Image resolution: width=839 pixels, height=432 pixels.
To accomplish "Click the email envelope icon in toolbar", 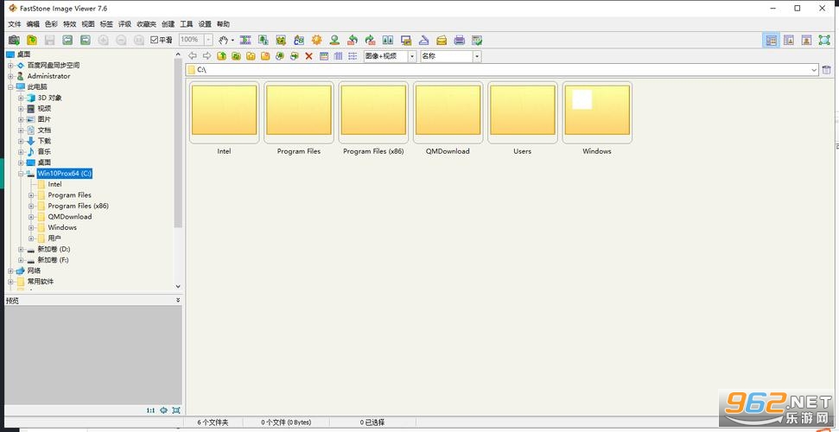I will click(x=442, y=40).
